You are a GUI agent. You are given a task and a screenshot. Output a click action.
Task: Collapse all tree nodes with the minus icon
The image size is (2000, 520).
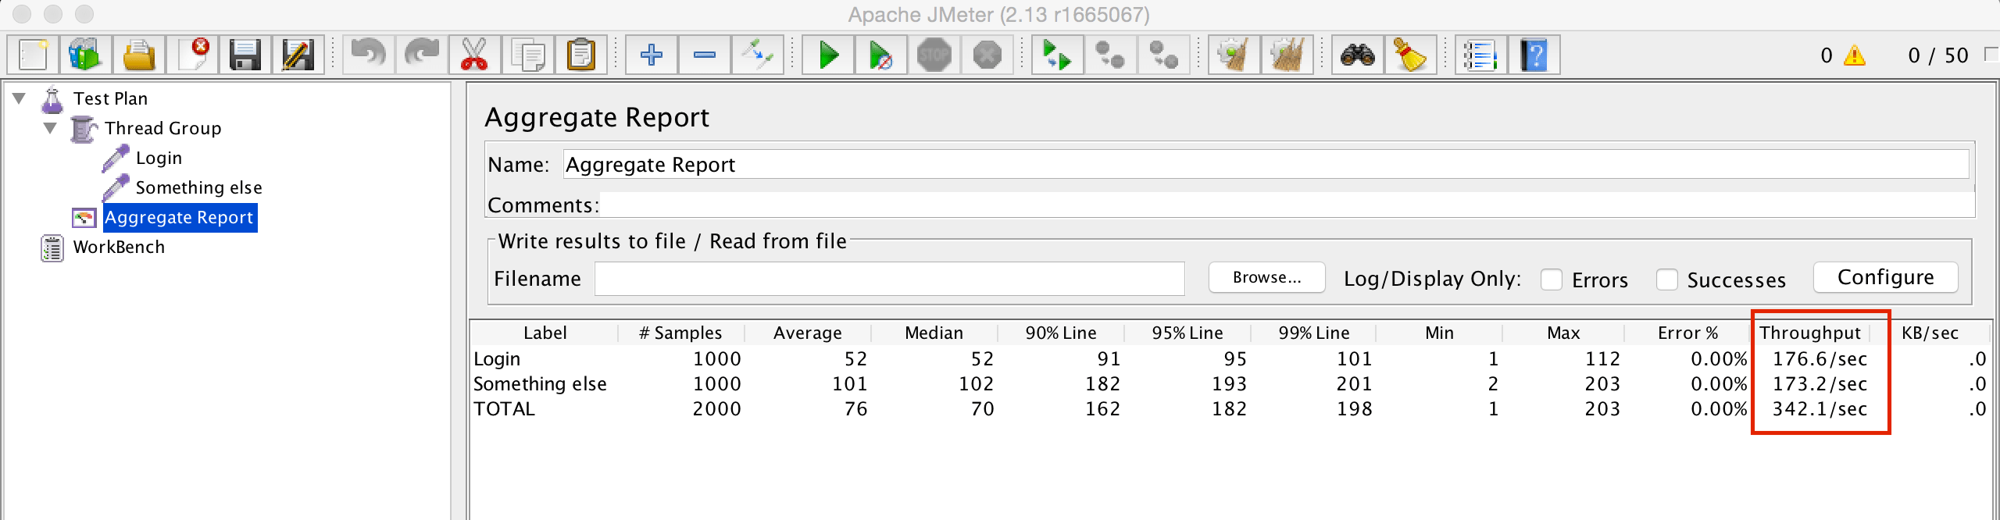pyautogui.click(x=705, y=55)
